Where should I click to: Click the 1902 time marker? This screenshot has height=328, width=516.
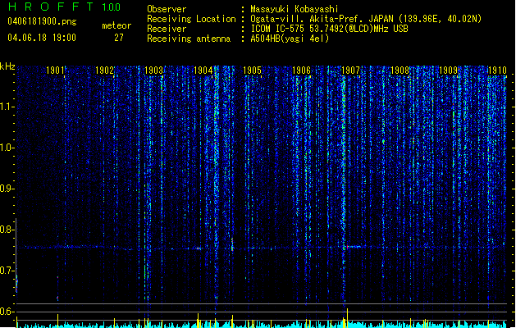click(104, 71)
